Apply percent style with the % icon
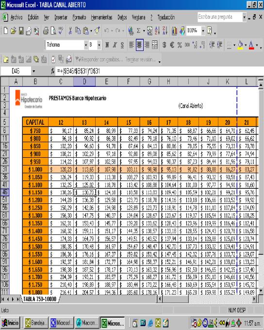This screenshot has height=330, width=264. click(x=180, y=45)
